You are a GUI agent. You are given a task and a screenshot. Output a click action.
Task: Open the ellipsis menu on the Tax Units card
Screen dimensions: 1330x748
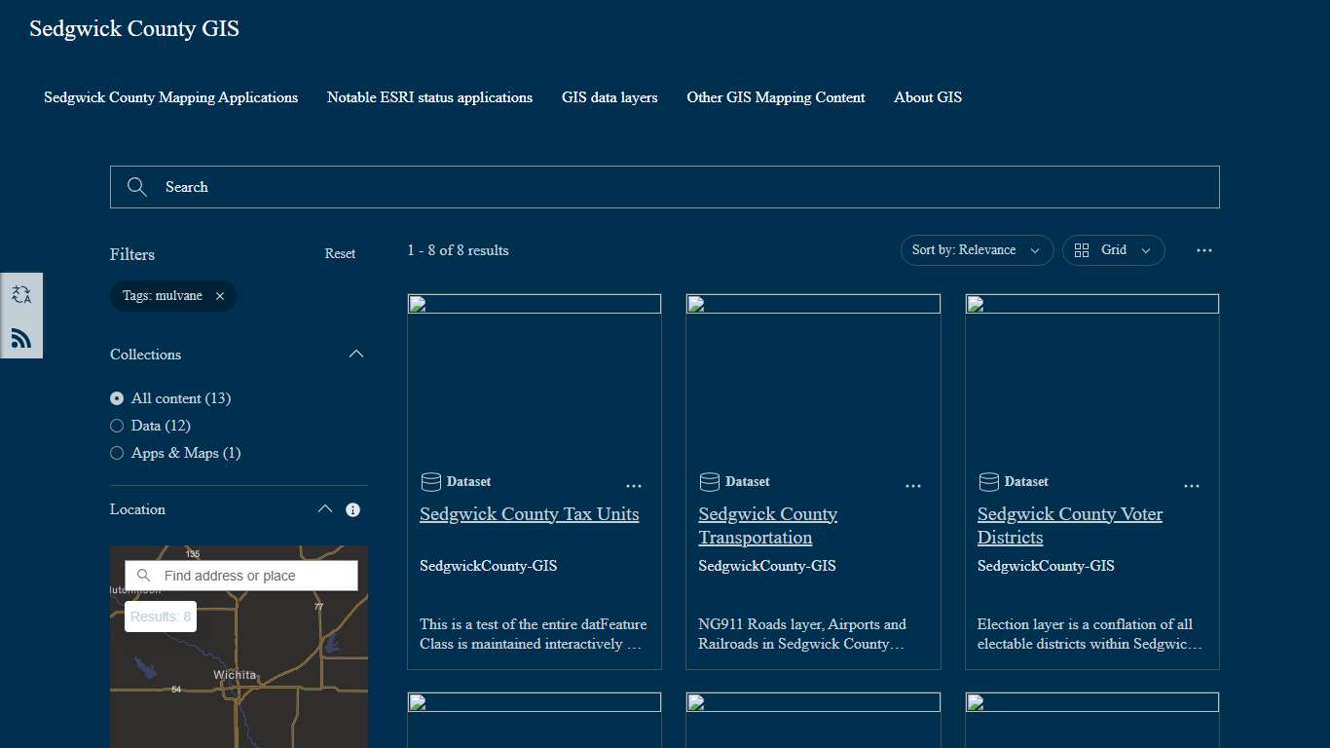634,485
